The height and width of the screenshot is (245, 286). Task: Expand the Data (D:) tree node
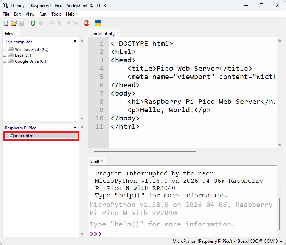5,55
